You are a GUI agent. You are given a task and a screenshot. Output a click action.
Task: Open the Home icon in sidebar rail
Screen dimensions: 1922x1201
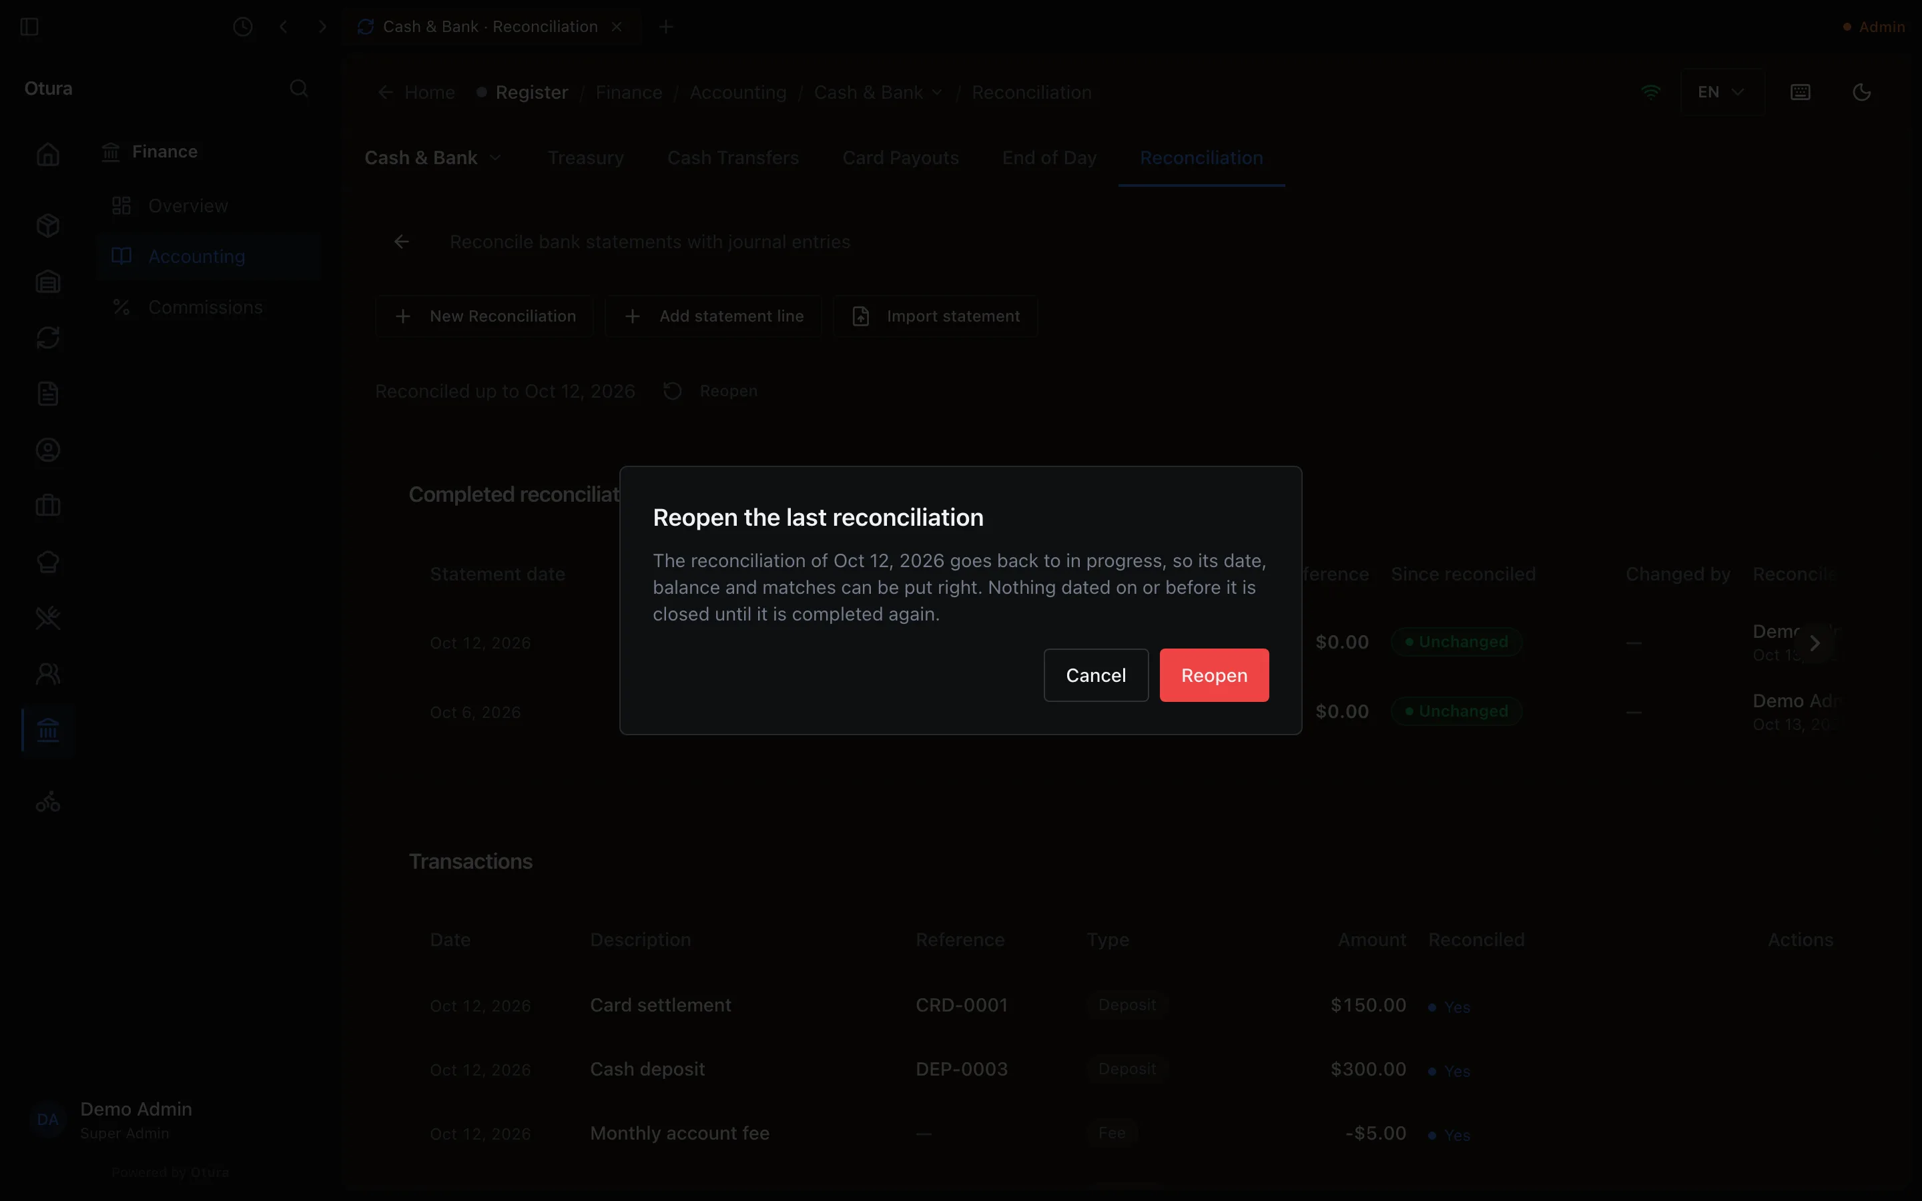point(47,154)
